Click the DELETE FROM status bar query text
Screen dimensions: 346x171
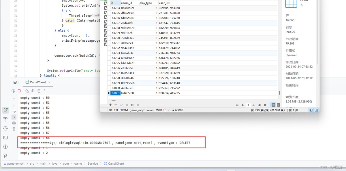click(x=146, y=110)
